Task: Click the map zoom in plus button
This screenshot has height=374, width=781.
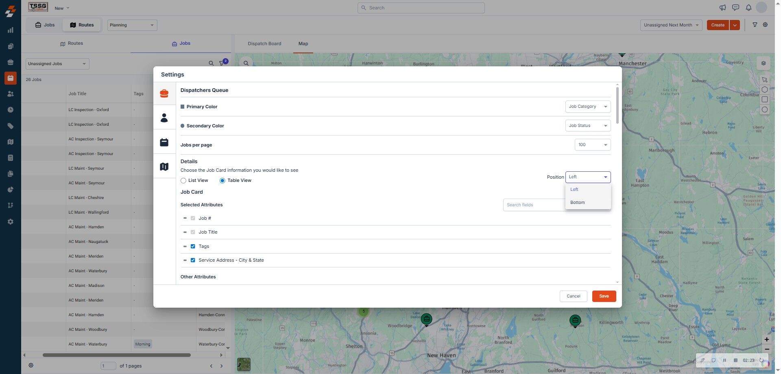Action: click(766, 339)
